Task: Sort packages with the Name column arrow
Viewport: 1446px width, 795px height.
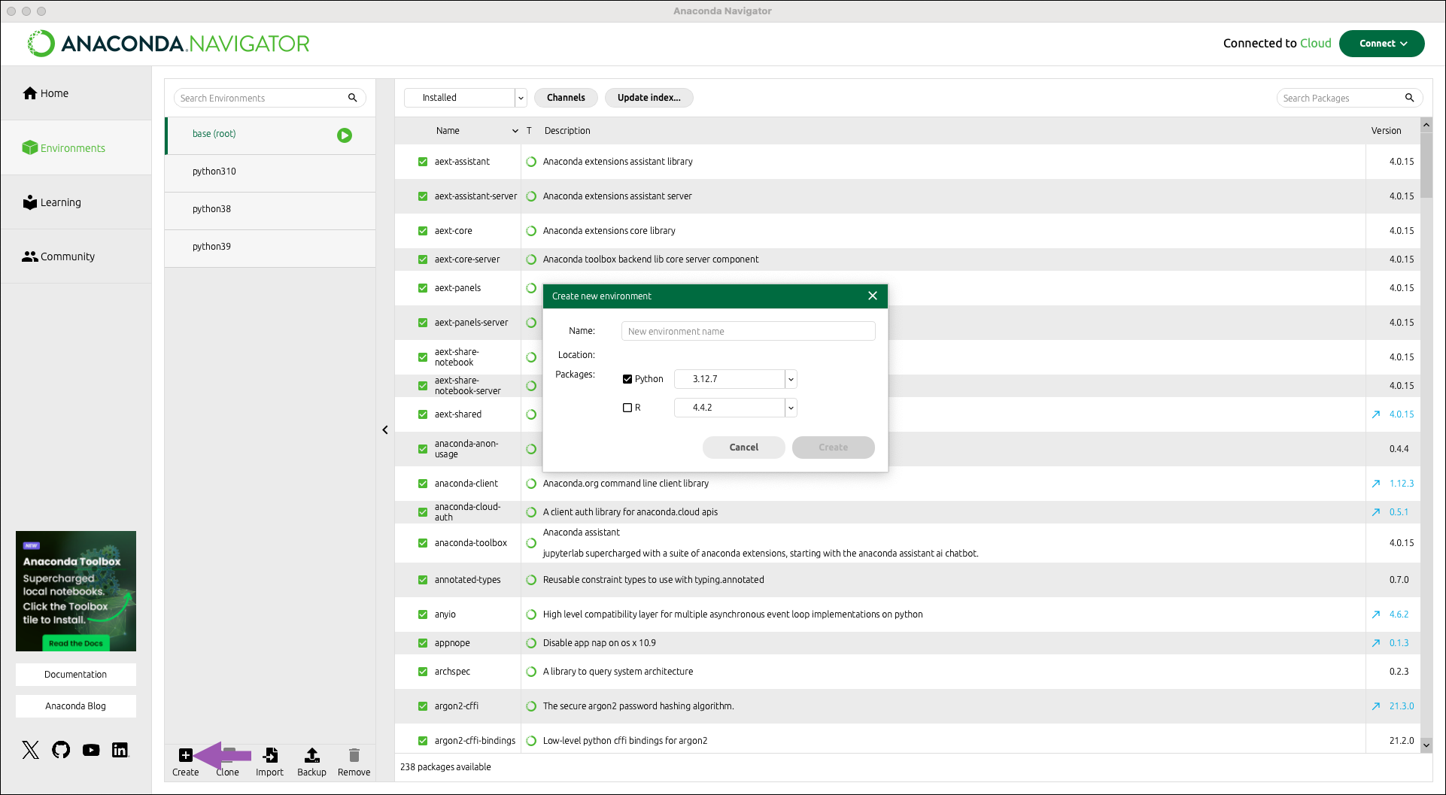Action: (x=515, y=131)
